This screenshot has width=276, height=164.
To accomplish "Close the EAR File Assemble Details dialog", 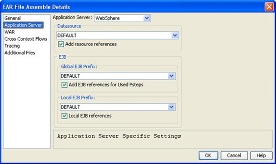I will (269, 7).
